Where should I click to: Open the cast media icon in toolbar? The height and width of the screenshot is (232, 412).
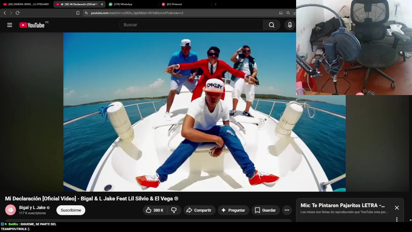click(x=281, y=13)
